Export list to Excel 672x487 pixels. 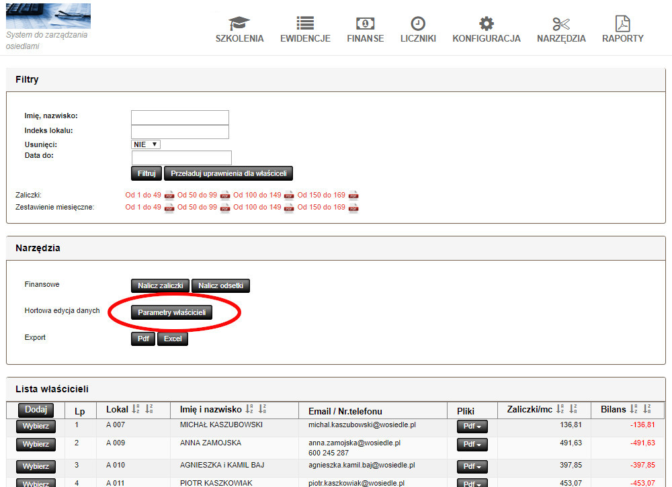pyautogui.click(x=173, y=339)
